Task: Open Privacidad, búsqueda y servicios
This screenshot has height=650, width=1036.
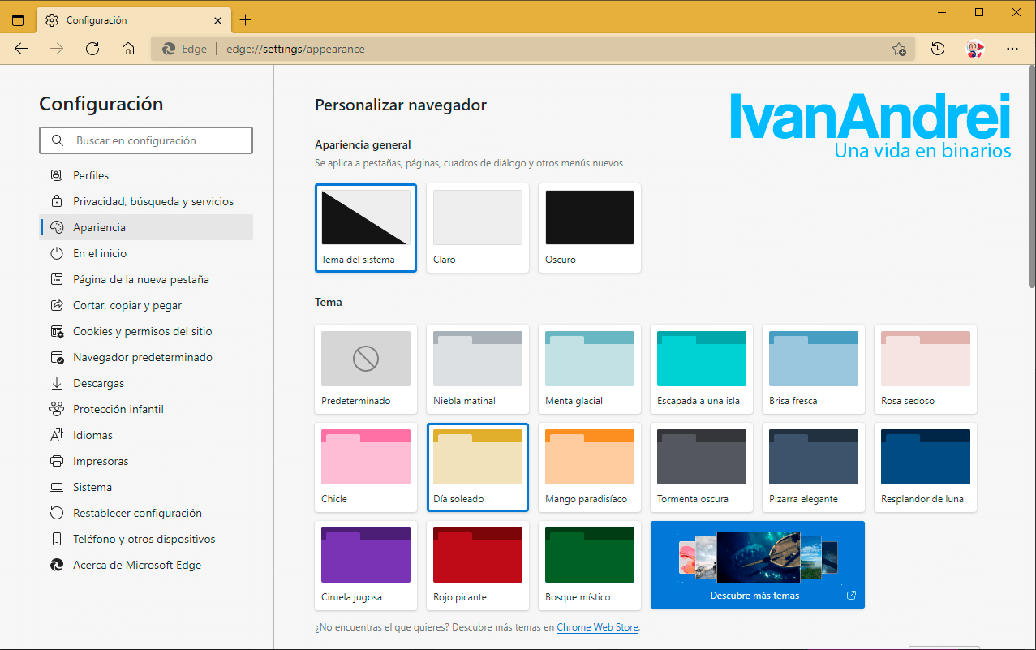Action: [x=146, y=201]
